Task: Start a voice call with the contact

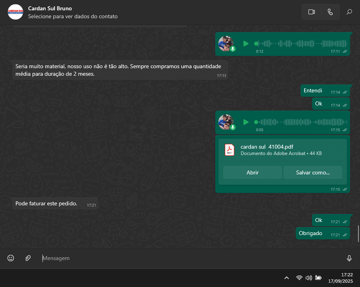Action: (330, 12)
